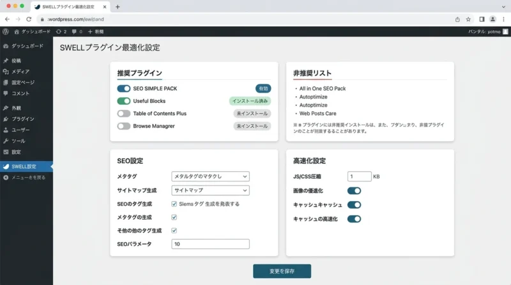Uncheck the メタタグの生成 checkbox
Viewport: 511px width, 285px height.
(174, 217)
